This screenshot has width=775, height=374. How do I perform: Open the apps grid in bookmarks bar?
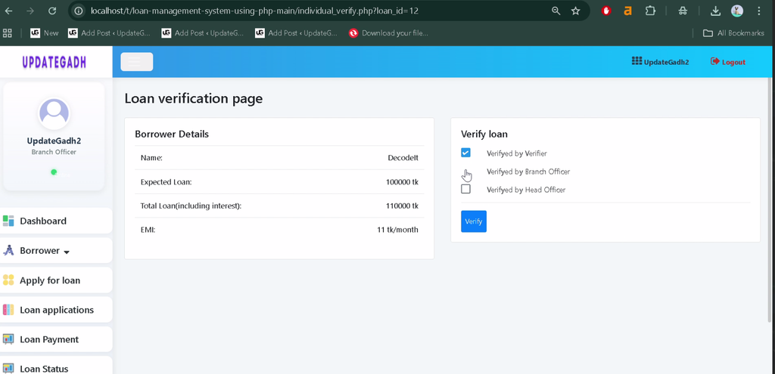[8, 33]
